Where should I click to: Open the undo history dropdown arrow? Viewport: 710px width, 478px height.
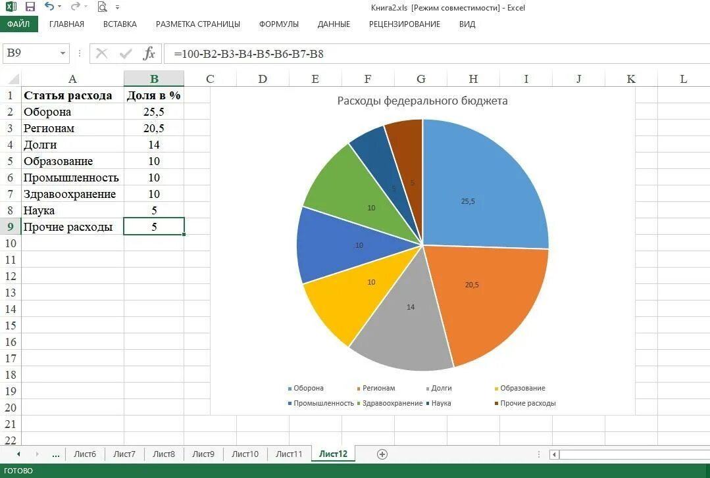click(59, 7)
